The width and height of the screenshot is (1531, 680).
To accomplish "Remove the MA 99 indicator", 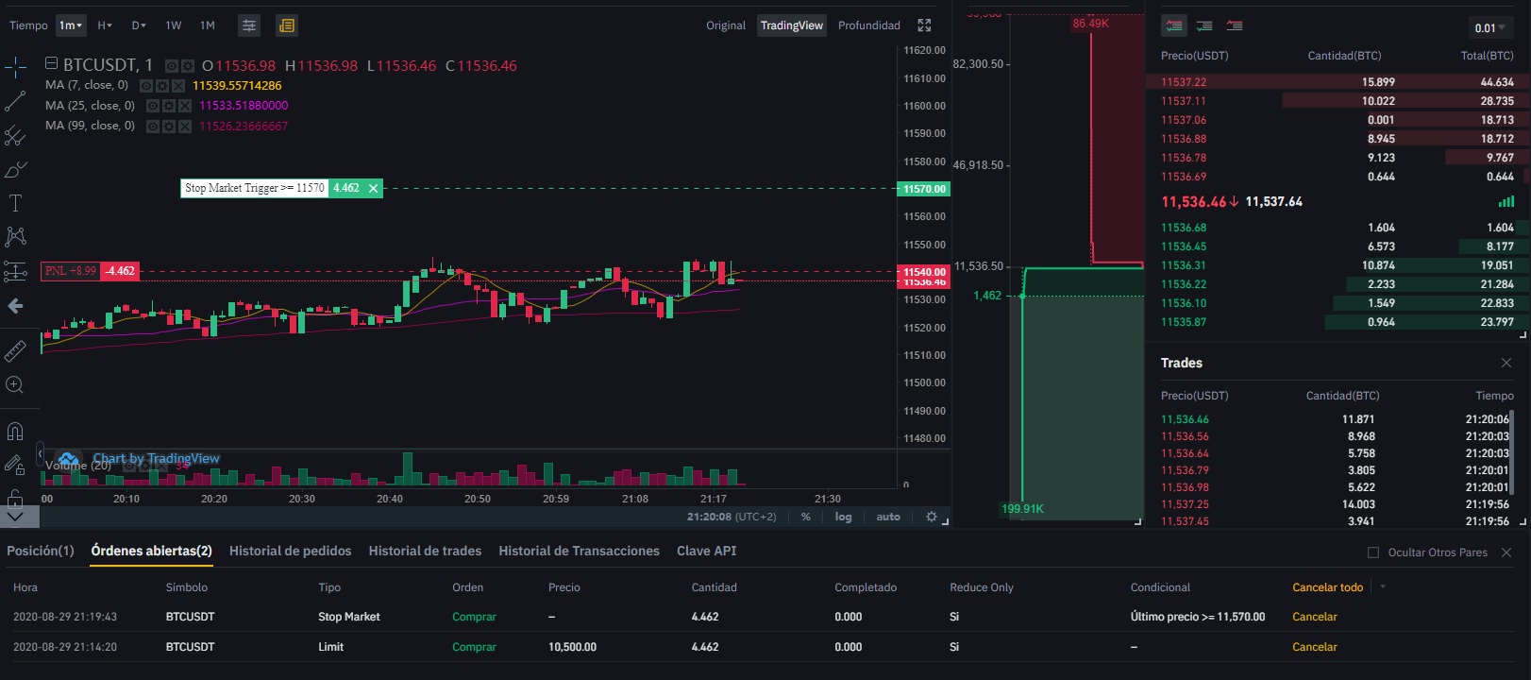I will (185, 126).
